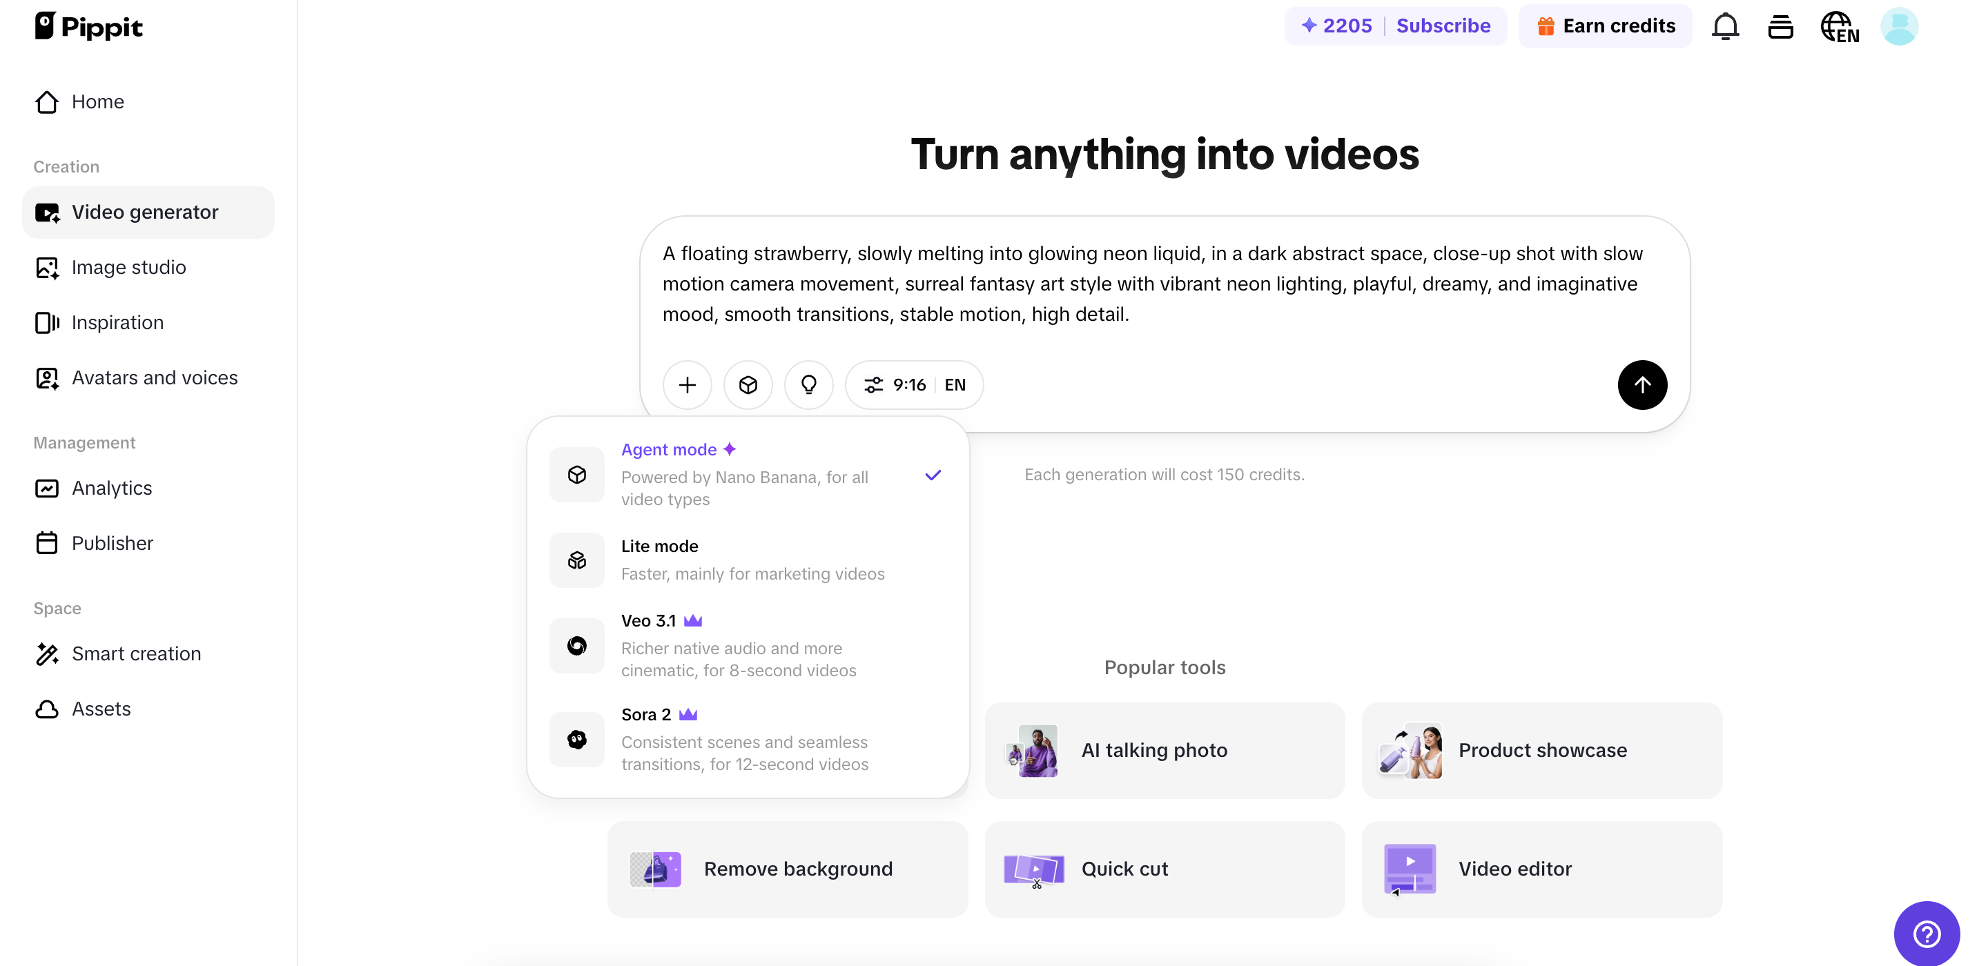Open the model selection cube dropdown

(747, 384)
